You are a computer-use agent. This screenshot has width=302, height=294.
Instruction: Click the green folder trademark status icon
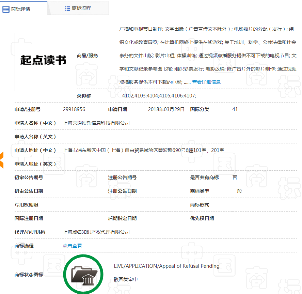pos(83,274)
